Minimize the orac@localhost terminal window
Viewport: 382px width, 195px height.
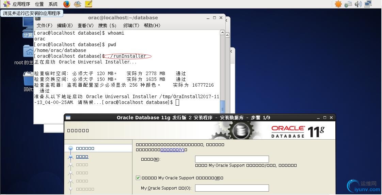208,18
